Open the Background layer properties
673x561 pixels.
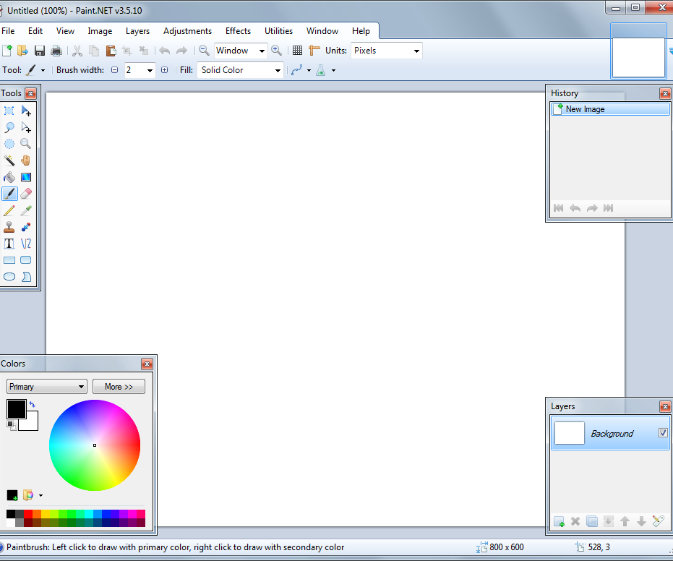tap(658, 521)
